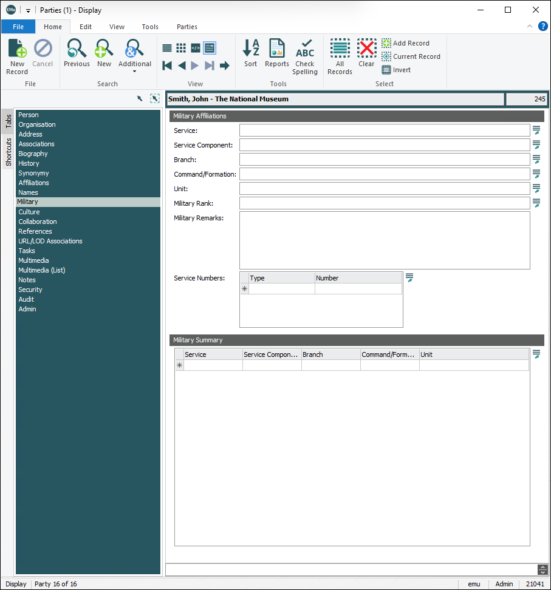Expand the Additional search dropdown

click(x=134, y=71)
